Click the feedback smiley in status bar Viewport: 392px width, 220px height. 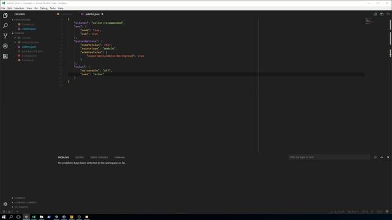point(387,211)
